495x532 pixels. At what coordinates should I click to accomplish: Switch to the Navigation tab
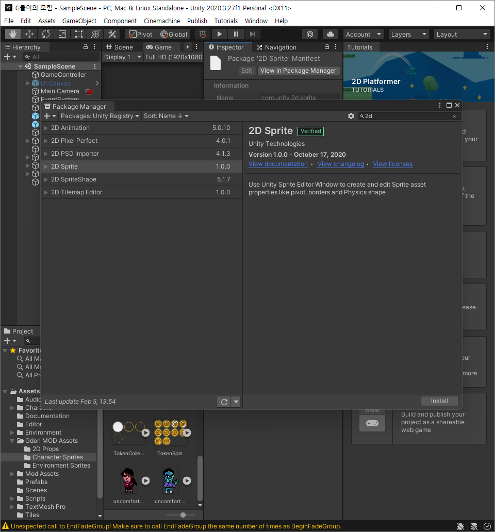276,47
